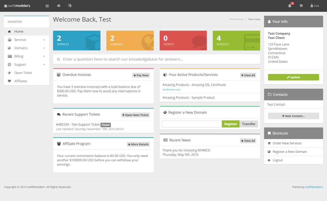This screenshot has width=327, height=201.
Task: Click the green Update button
Action: (293, 77)
